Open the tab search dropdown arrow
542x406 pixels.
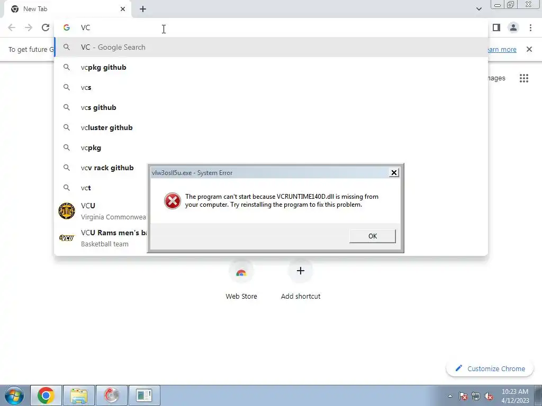click(x=478, y=9)
